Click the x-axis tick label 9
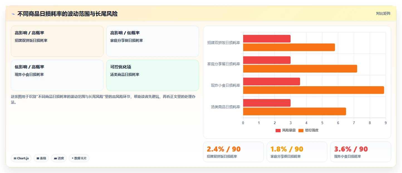The height and width of the screenshot is (173, 402). coord(386,123)
